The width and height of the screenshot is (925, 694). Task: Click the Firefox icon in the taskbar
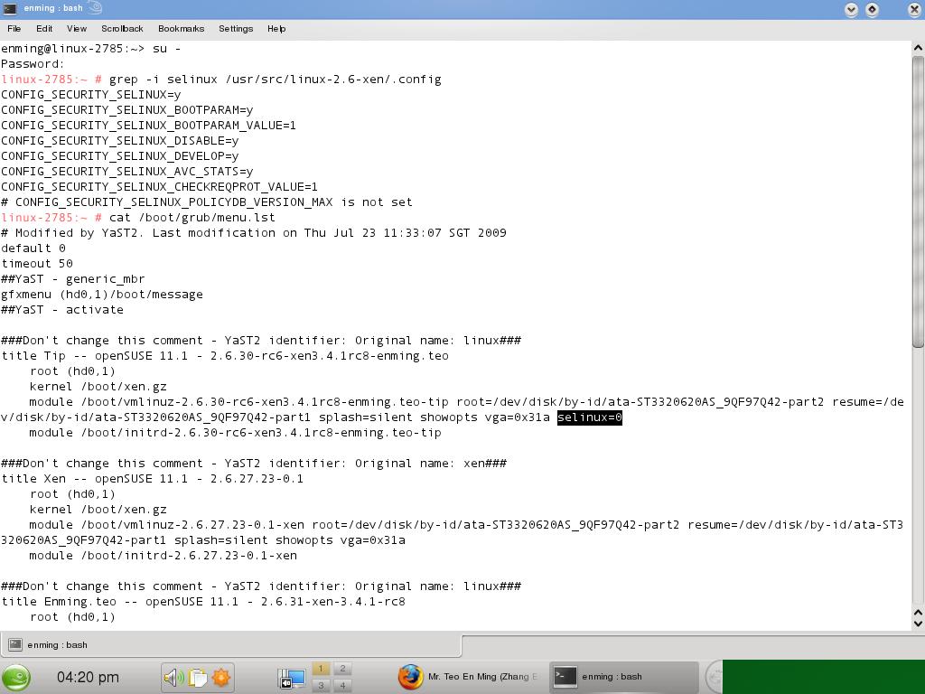pyautogui.click(x=411, y=677)
